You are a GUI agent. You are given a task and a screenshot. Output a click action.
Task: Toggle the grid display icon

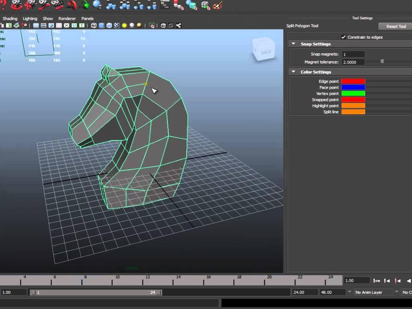pyautogui.click(x=36, y=25)
